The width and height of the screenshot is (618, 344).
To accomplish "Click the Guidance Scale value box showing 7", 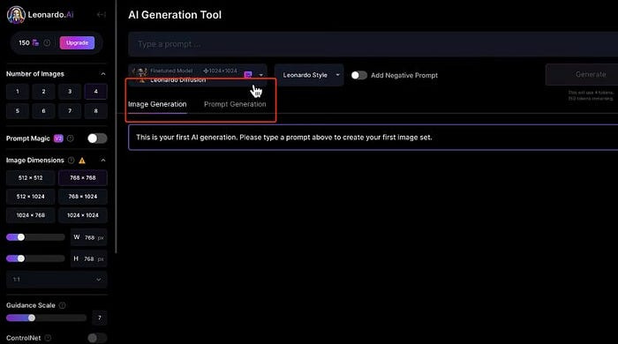I will tap(99, 318).
